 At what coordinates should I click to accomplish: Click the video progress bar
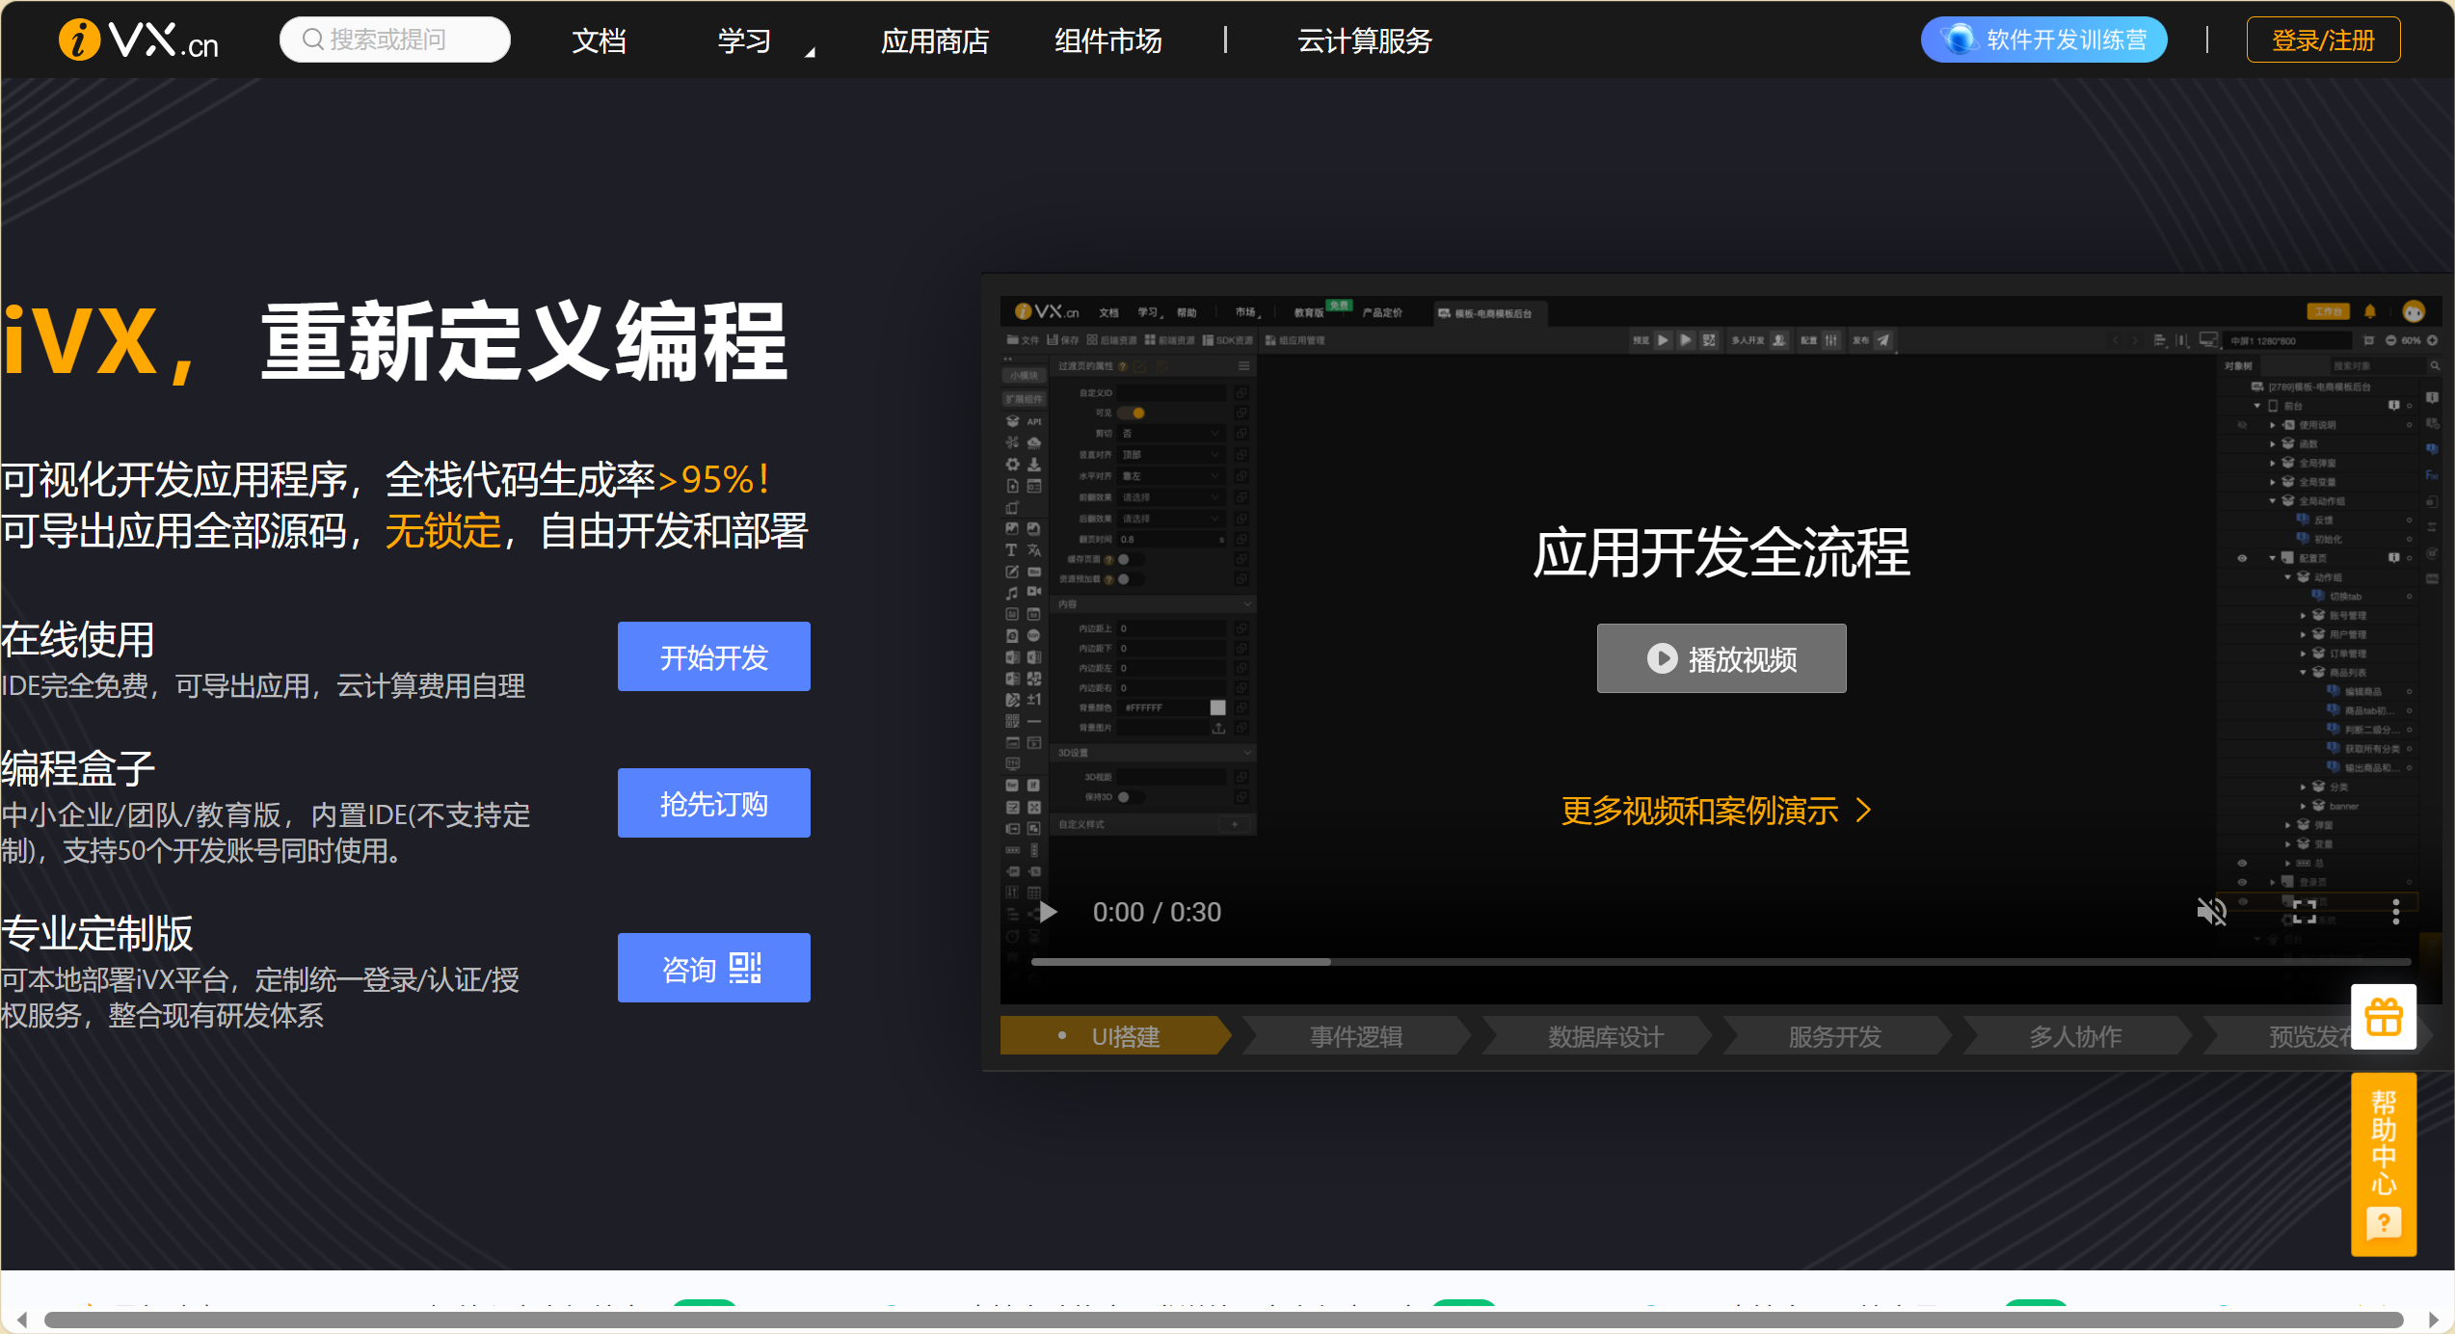[x=1721, y=962]
